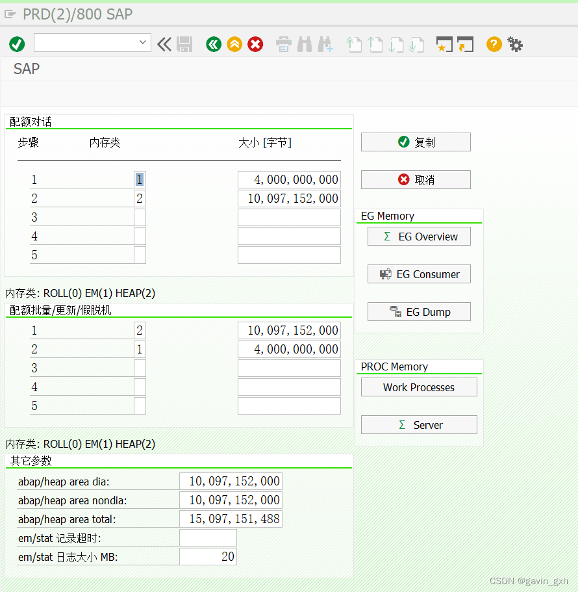Open the Find search icon
This screenshot has width=578, height=592.
point(304,44)
